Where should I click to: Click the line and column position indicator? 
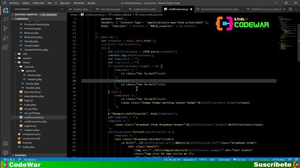click(x=172, y=160)
